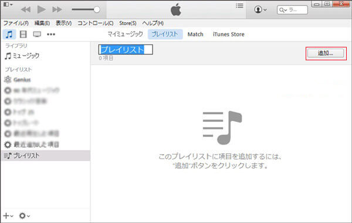Select the Music library note icon

[x=9, y=35]
